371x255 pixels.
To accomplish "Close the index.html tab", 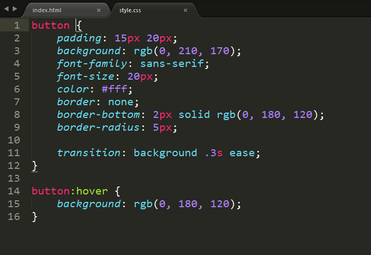I will tap(98, 11).
